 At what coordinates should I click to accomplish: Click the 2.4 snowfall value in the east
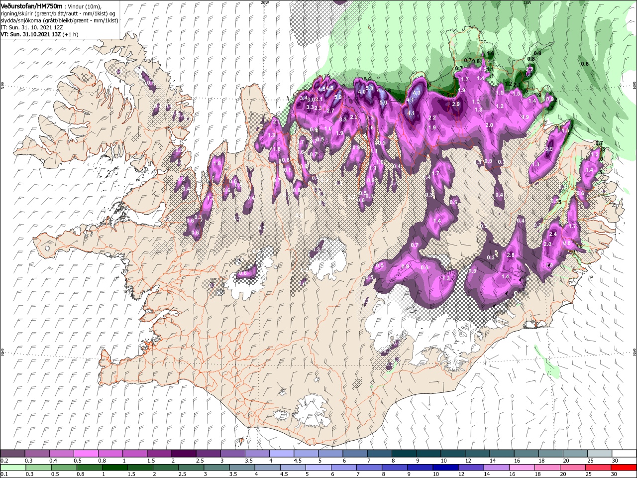[552, 234]
